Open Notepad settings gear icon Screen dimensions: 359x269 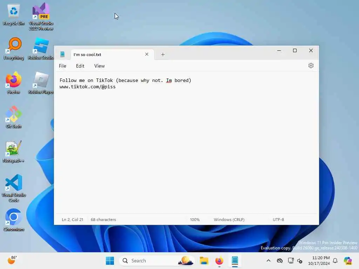coord(311,65)
